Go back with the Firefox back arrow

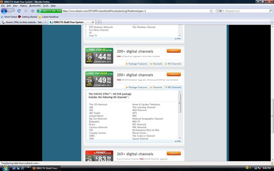4,11
